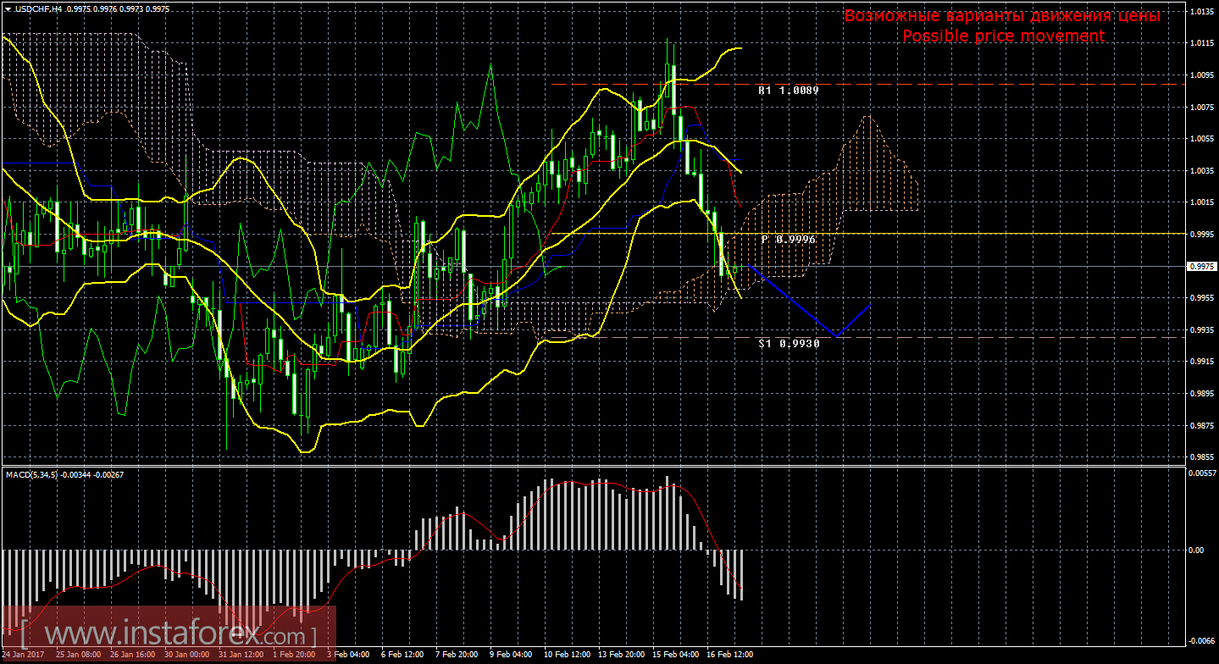Select the P 0.9996 pivot label

click(788, 240)
